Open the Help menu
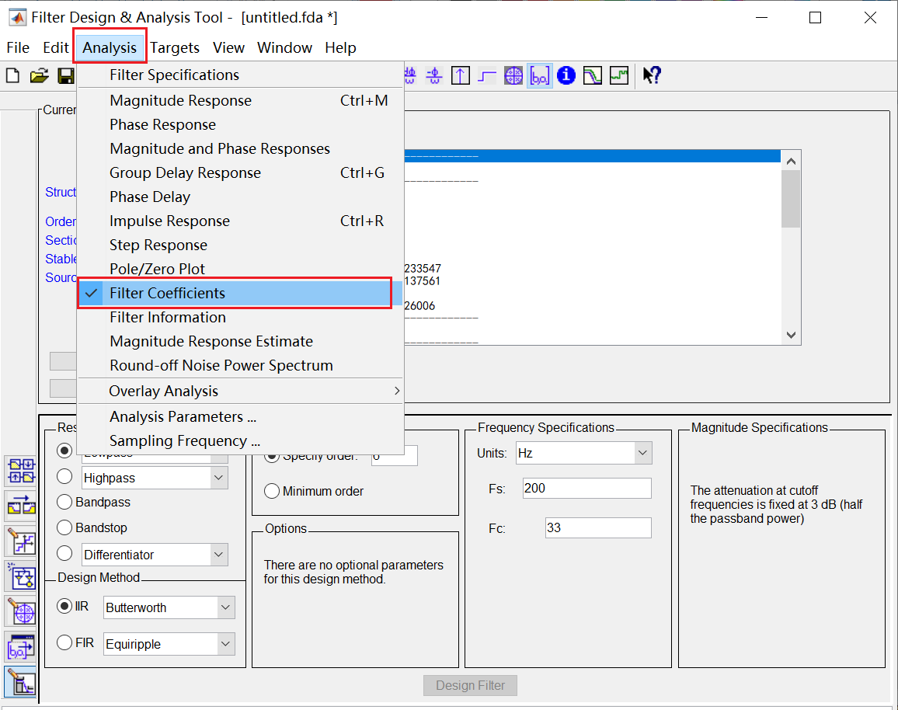Image resolution: width=898 pixels, height=710 pixels. pyautogui.click(x=341, y=47)
